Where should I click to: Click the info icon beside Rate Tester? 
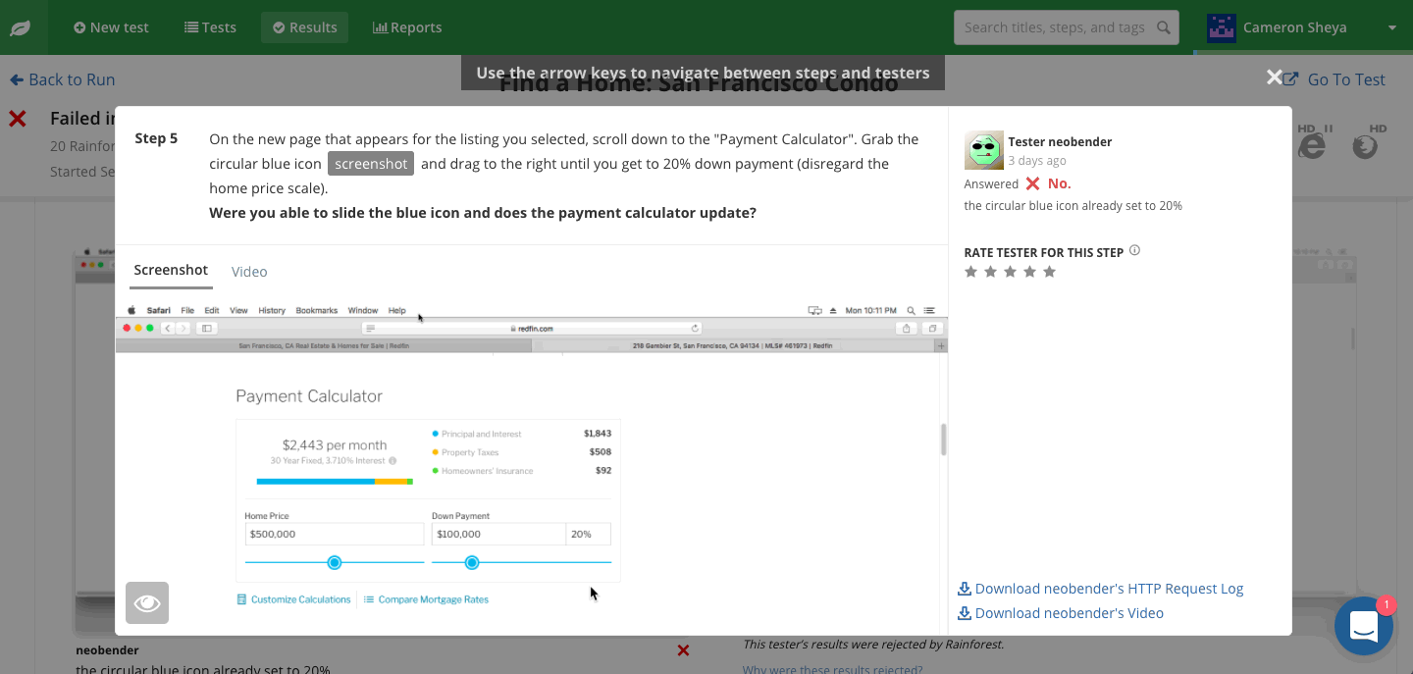point(1134,251)
